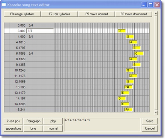
Task: Select the F# note in row 13.185
Action: click(129, 87)
